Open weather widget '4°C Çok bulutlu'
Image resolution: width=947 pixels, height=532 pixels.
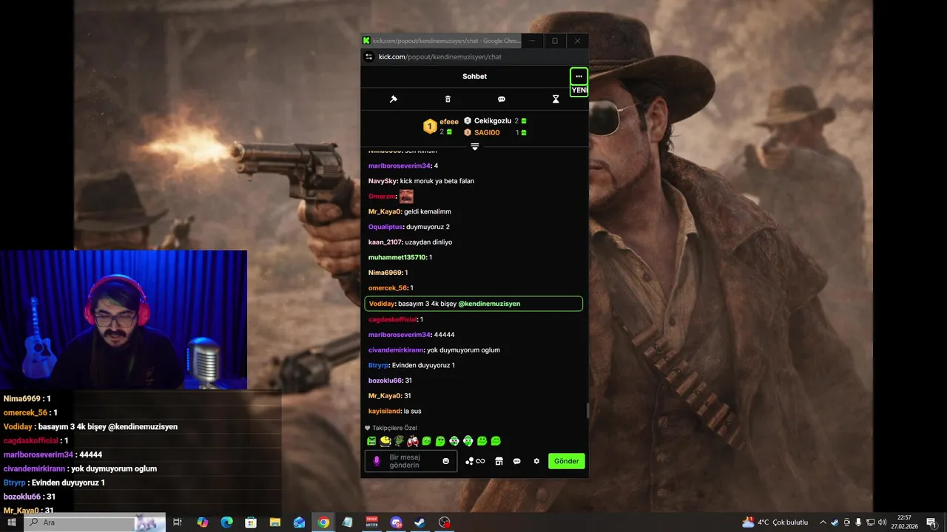click(x=775, y=522)
